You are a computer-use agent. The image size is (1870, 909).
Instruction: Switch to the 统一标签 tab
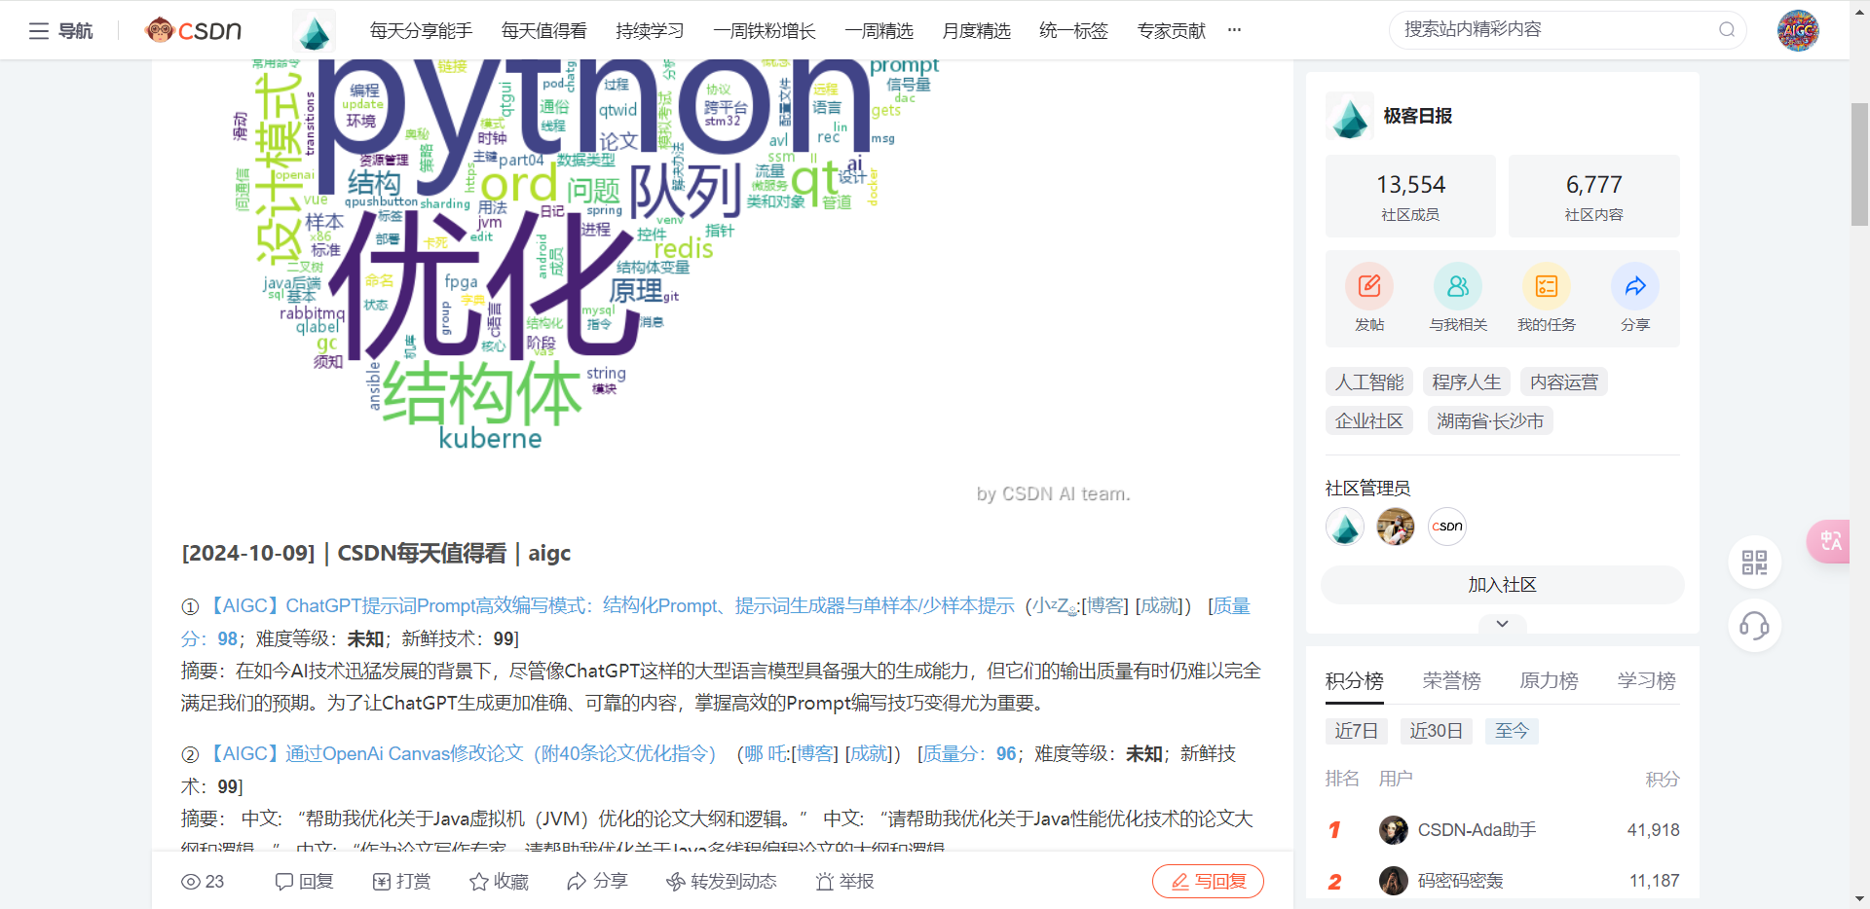pyautogui.click(x=1073, y=31)
